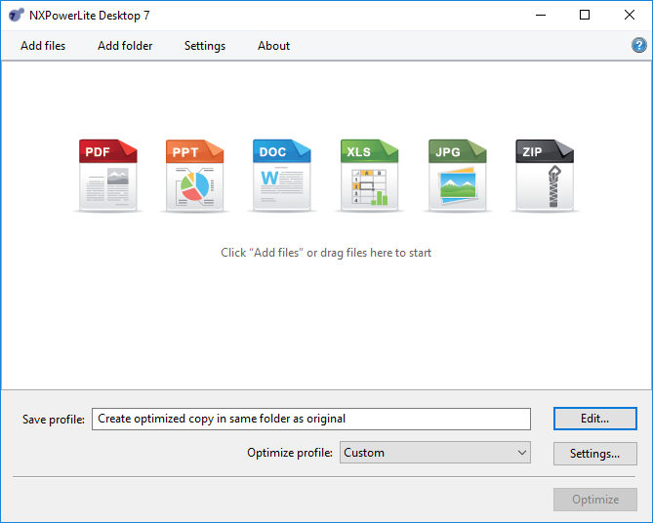Close the NXPowerLite Desktop window

tap(630, 15)
